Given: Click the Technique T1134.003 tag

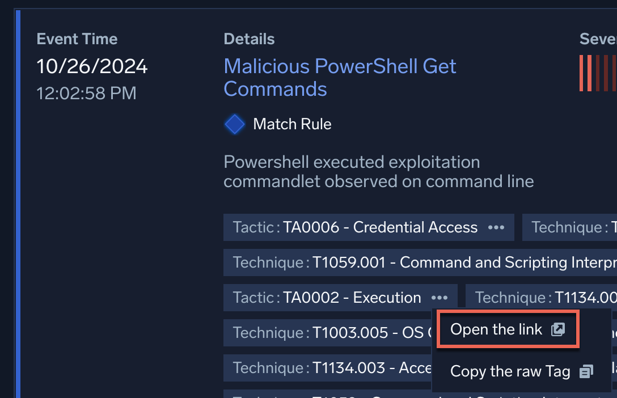Looking at the screenshot, I should click(x=327, y=368).
